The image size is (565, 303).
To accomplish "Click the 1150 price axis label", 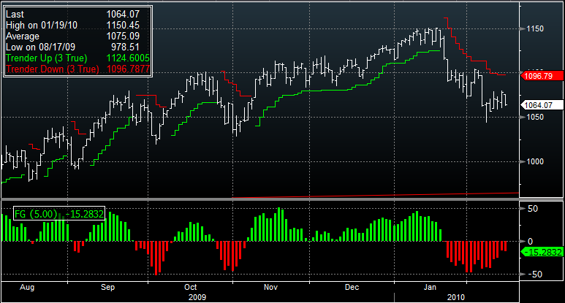I will coord(535,28).
